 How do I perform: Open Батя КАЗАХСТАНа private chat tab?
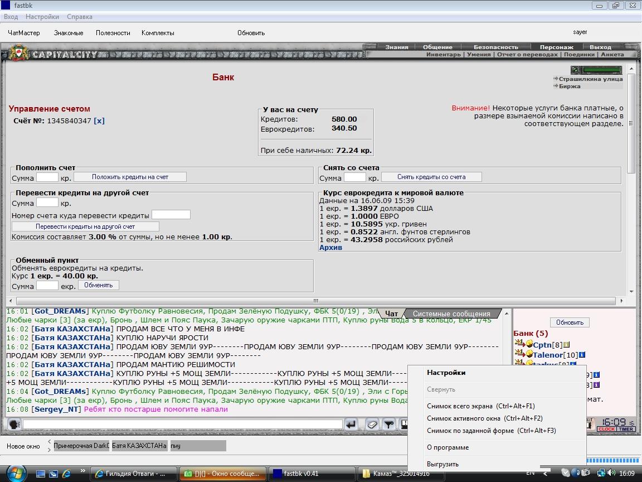click(139, 446)
